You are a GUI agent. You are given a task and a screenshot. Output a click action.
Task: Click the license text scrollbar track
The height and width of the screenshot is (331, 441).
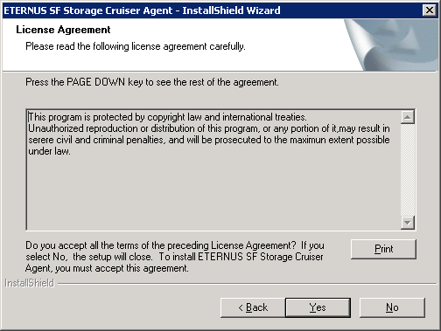pyautogui.click(x=408, y=170)
